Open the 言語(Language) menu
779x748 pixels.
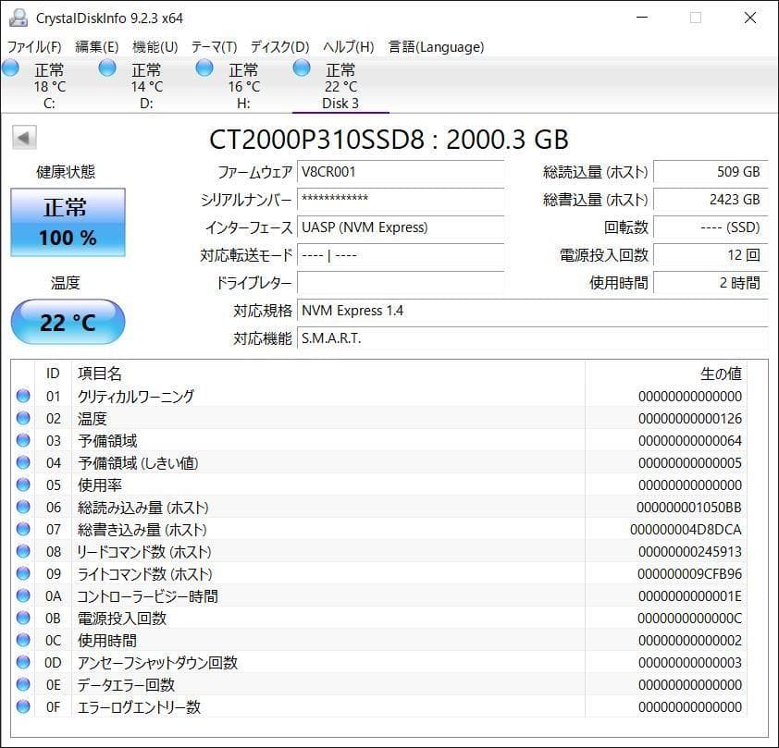(436, 46)
